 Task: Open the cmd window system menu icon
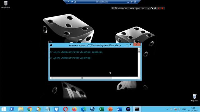click(x=51, y=45)
